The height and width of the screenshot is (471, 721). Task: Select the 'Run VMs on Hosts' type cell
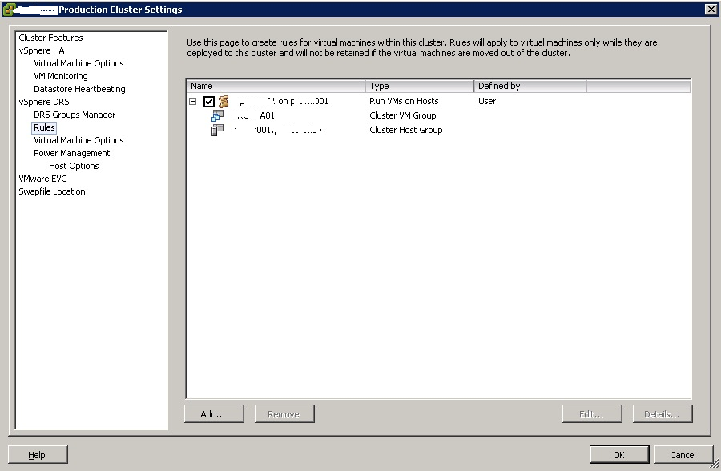(x=404, y=101)
